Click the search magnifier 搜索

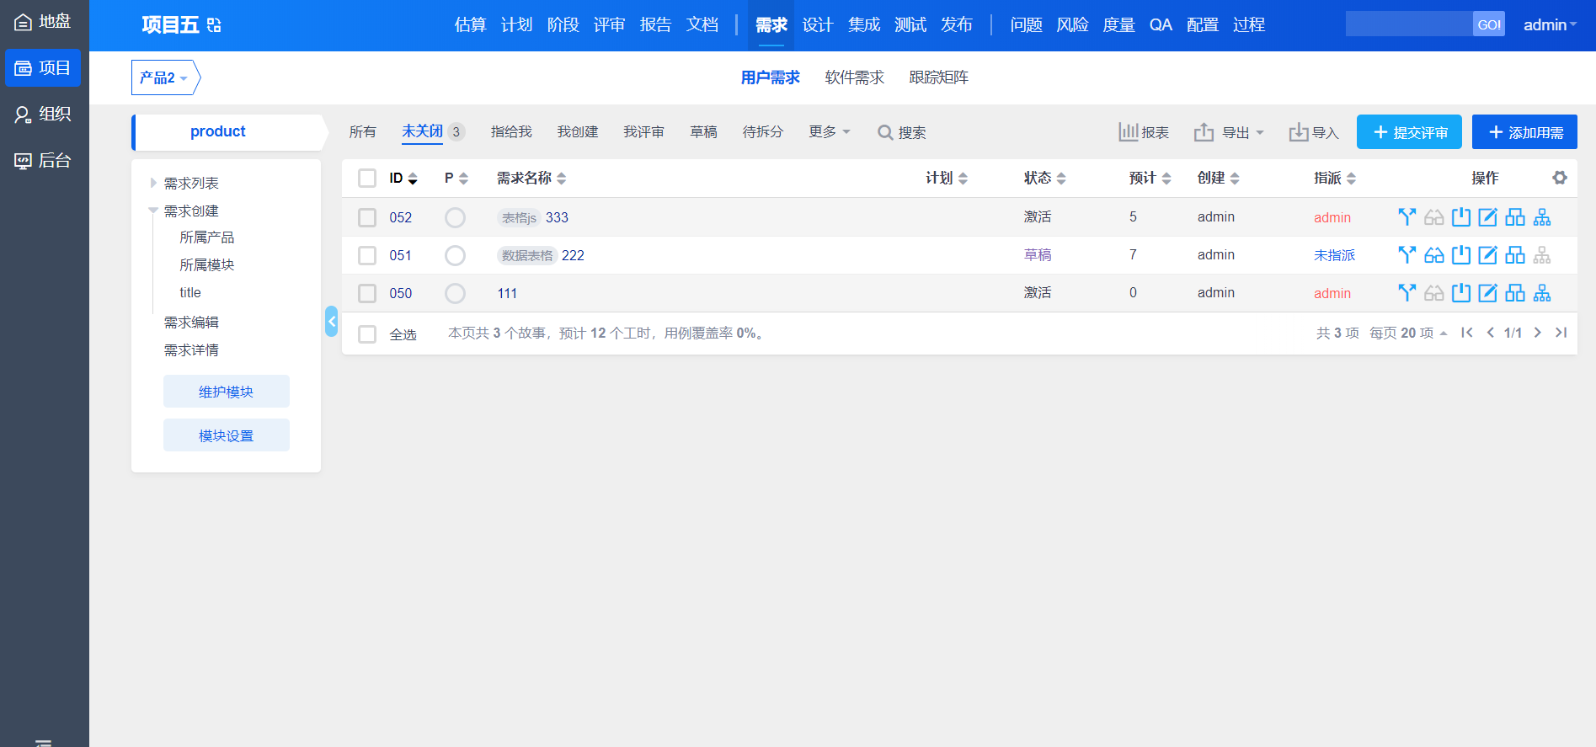[901, 132]
